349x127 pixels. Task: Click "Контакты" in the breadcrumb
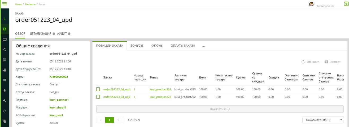30,4
